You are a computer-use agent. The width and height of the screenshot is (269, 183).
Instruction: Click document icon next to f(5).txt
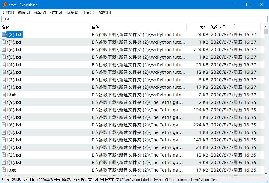coord(4,57)
